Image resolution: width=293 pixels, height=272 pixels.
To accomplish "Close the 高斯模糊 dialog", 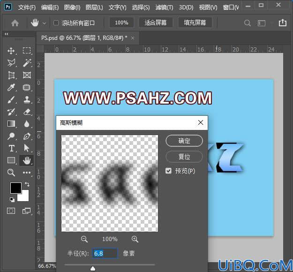I will coord(201,122).
